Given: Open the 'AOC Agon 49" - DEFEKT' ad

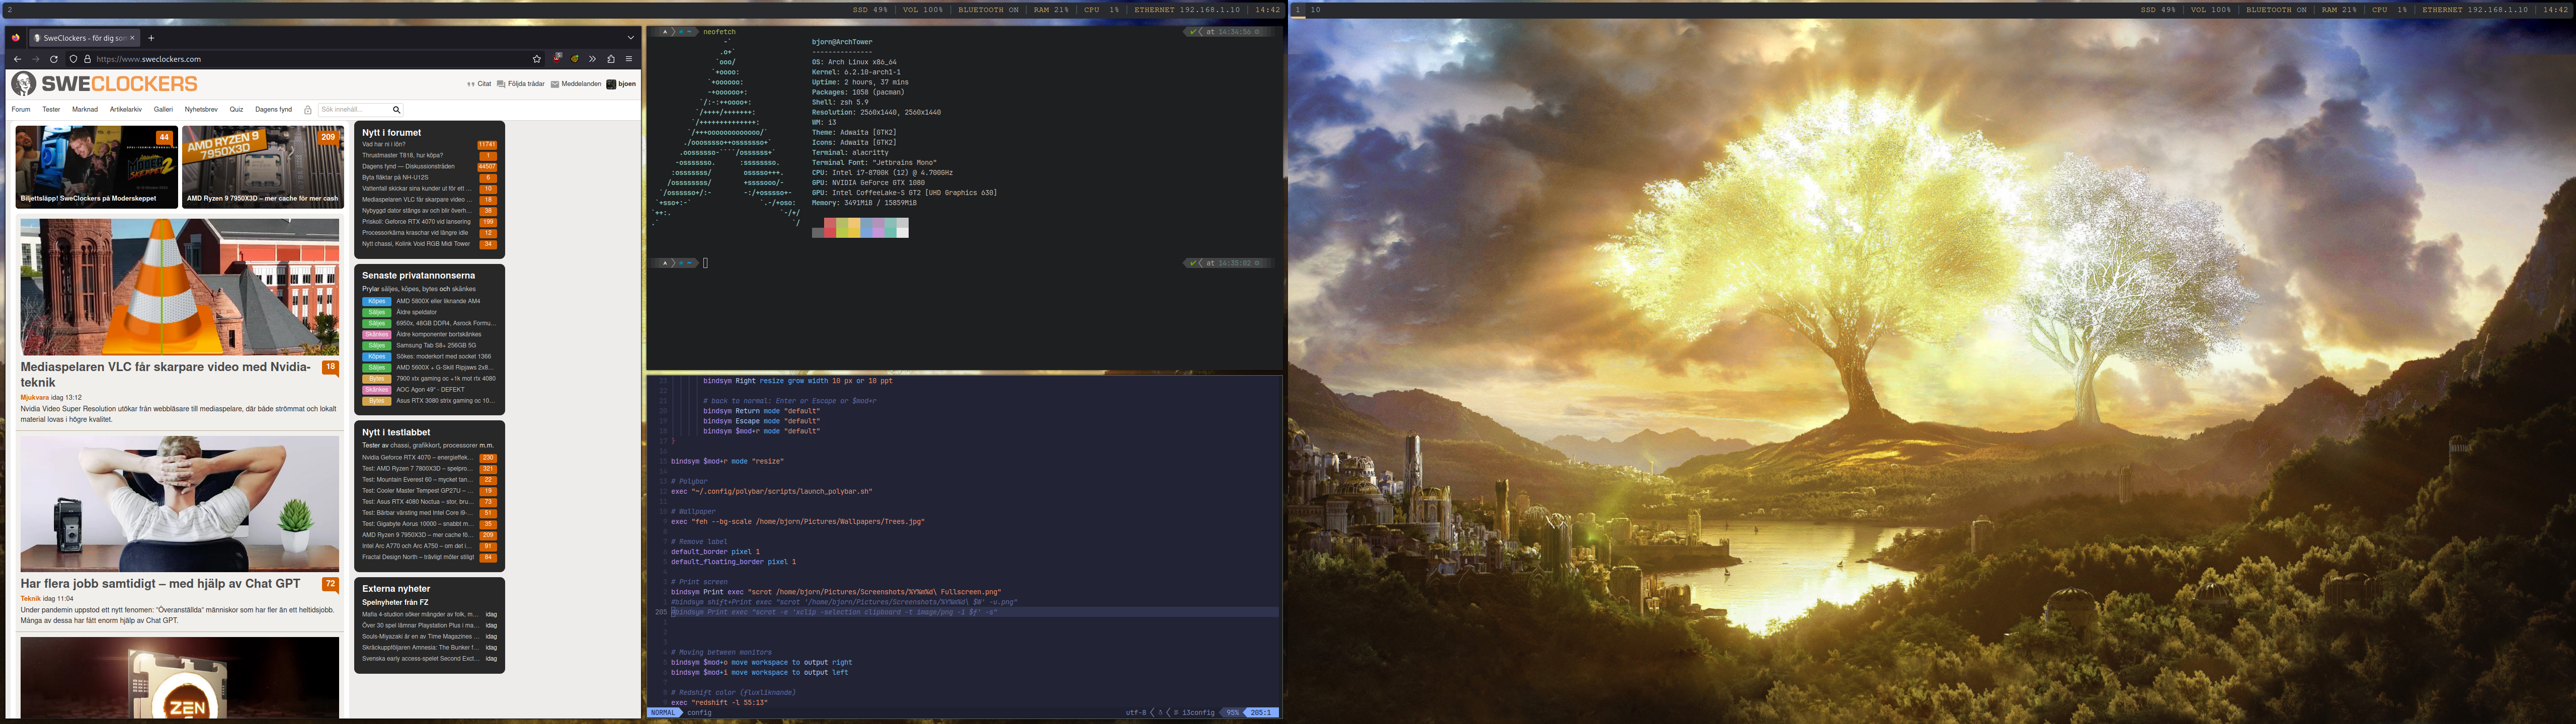Looking at the screenshot, I should [430, 390].
